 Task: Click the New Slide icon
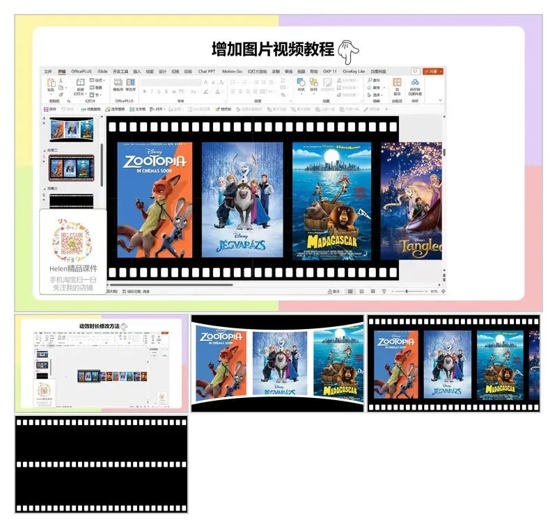coord(80,82)
